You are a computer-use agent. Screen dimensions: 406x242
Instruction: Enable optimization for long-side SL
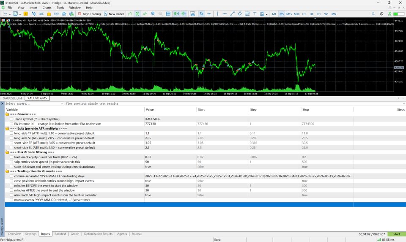(11, 138)
